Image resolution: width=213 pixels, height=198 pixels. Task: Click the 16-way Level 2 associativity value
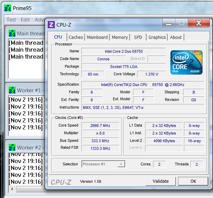[x=194, y=141]
